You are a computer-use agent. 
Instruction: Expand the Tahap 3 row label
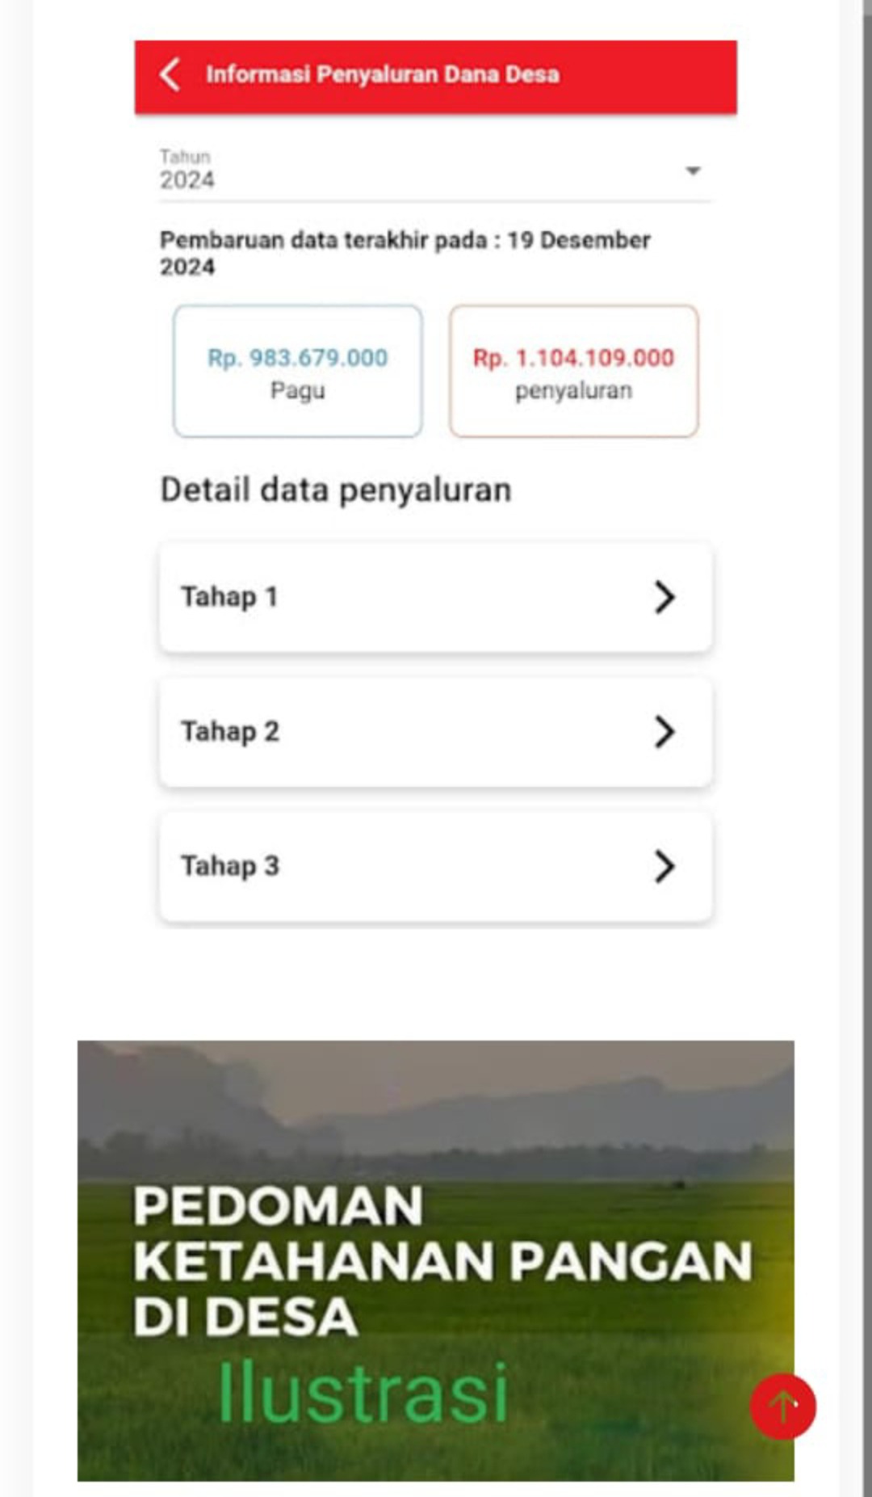230,866
